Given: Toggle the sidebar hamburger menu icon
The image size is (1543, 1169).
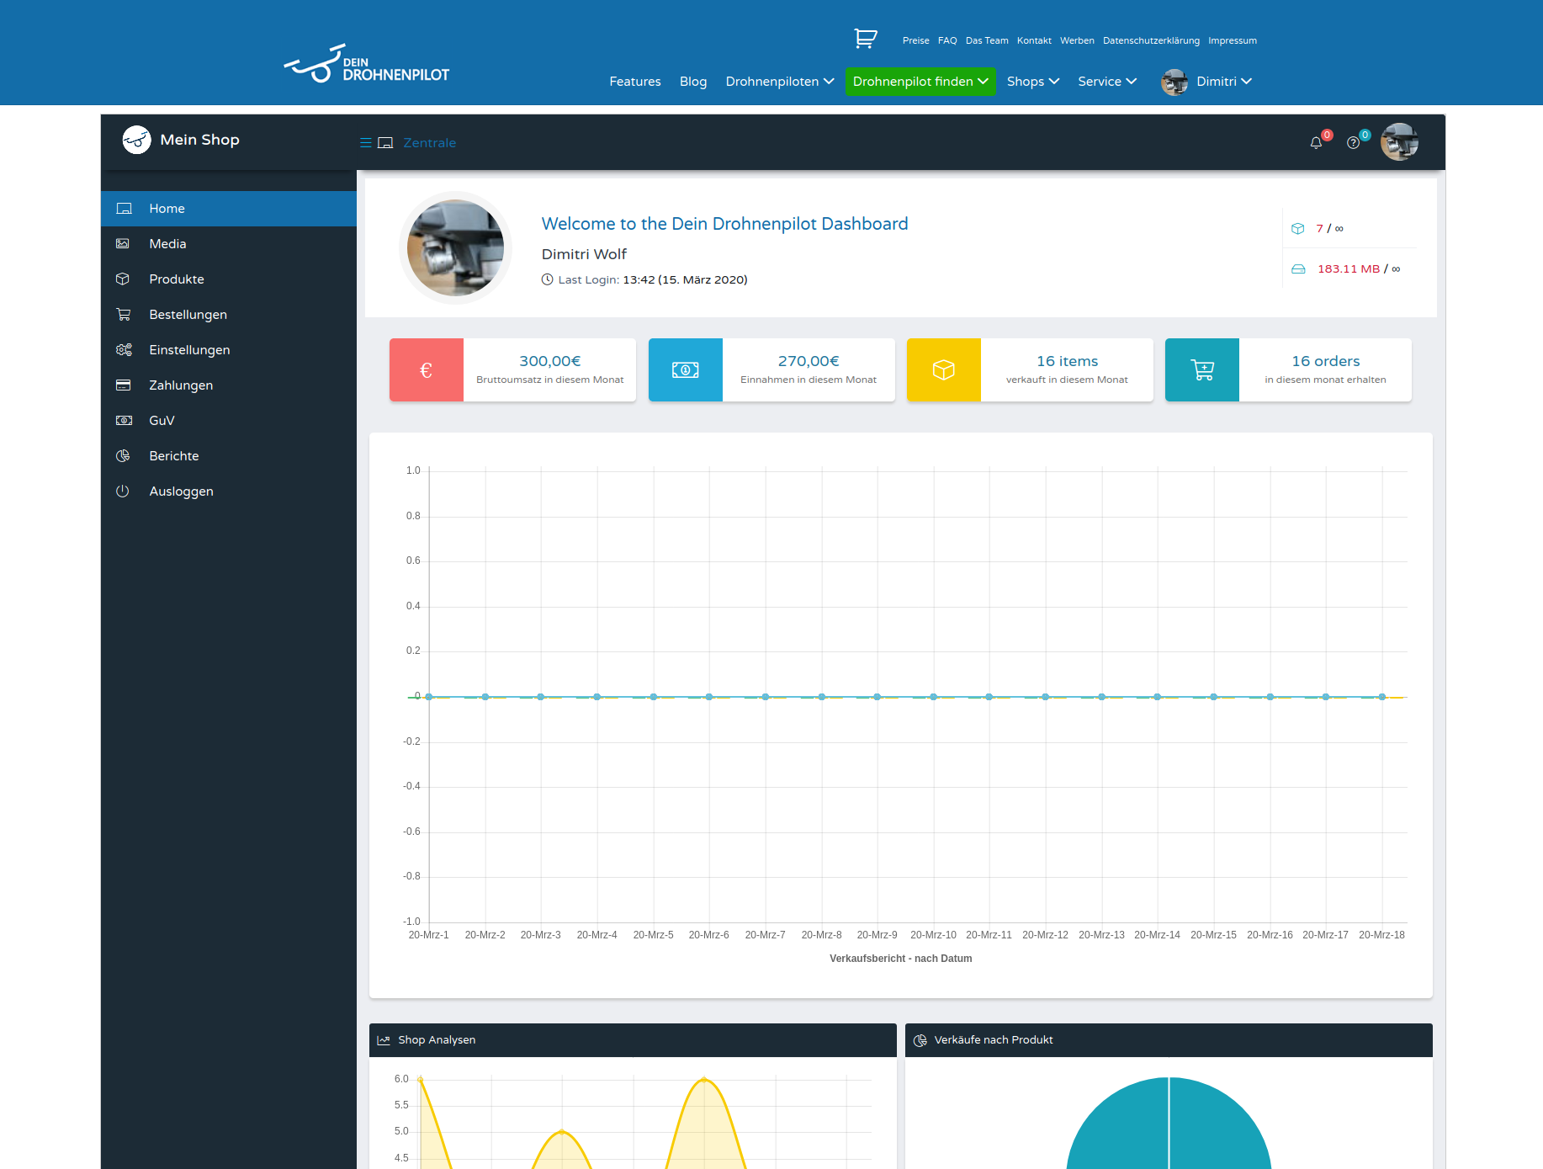Looking at the screenshot, I should (366, 143).
